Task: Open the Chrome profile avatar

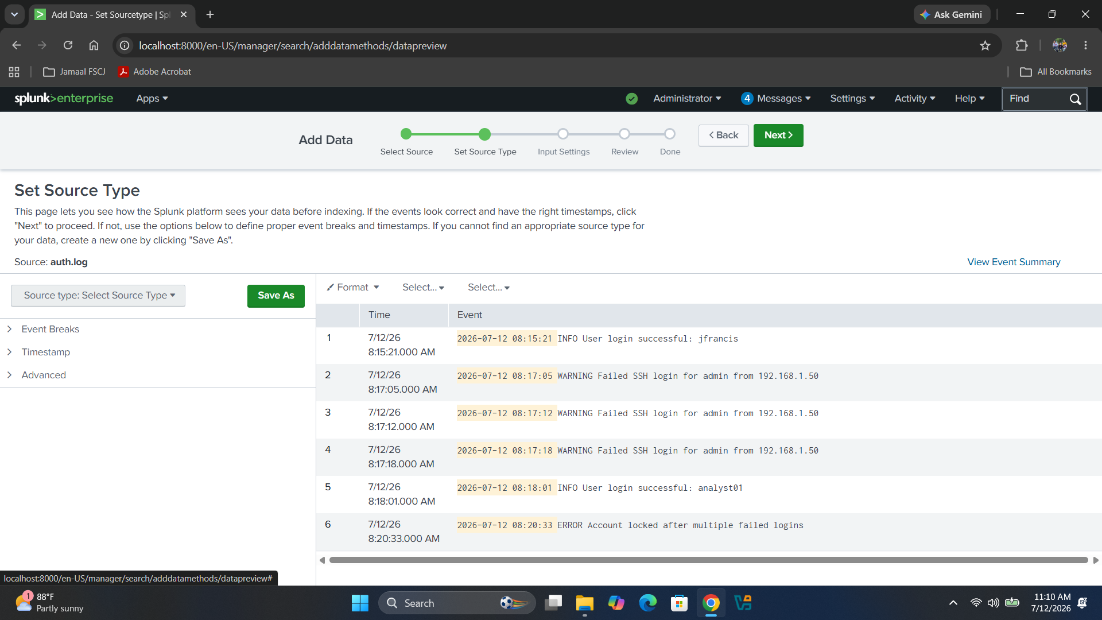Action: (x=1060, y=45)
